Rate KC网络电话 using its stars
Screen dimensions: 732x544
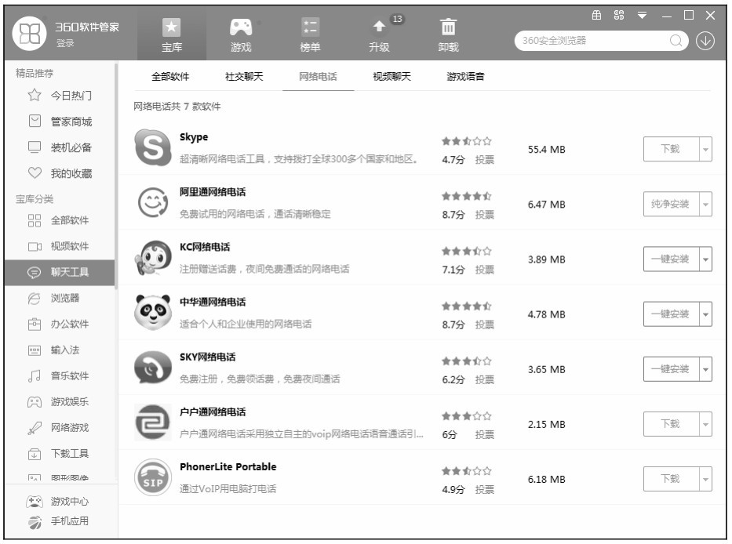coord(466,251)
